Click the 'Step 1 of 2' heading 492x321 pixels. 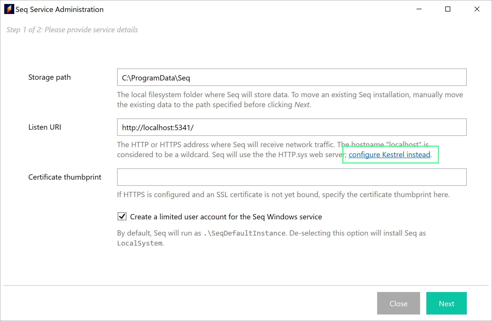coord(72,30)
